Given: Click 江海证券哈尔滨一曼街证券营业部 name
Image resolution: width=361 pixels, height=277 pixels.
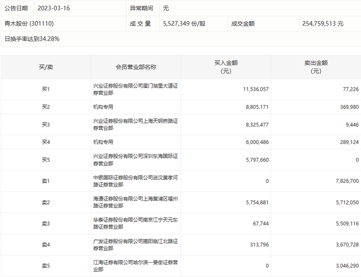Looking at the screenshot, I should pyautogui.click(x=135, y=266).
